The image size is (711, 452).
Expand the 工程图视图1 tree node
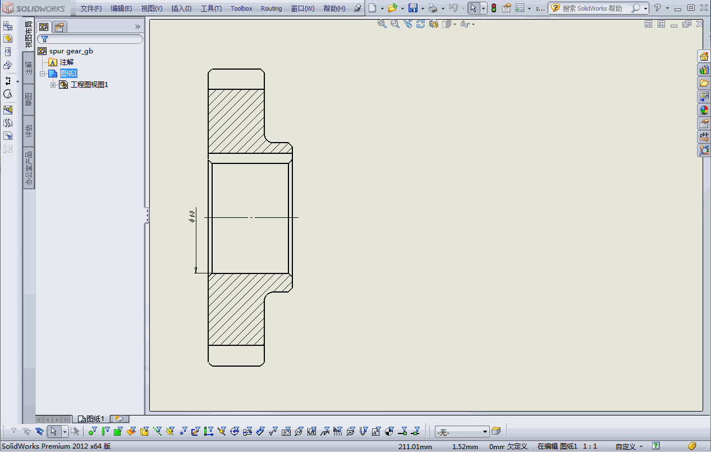pyautogui.click(x=53, y=85)
